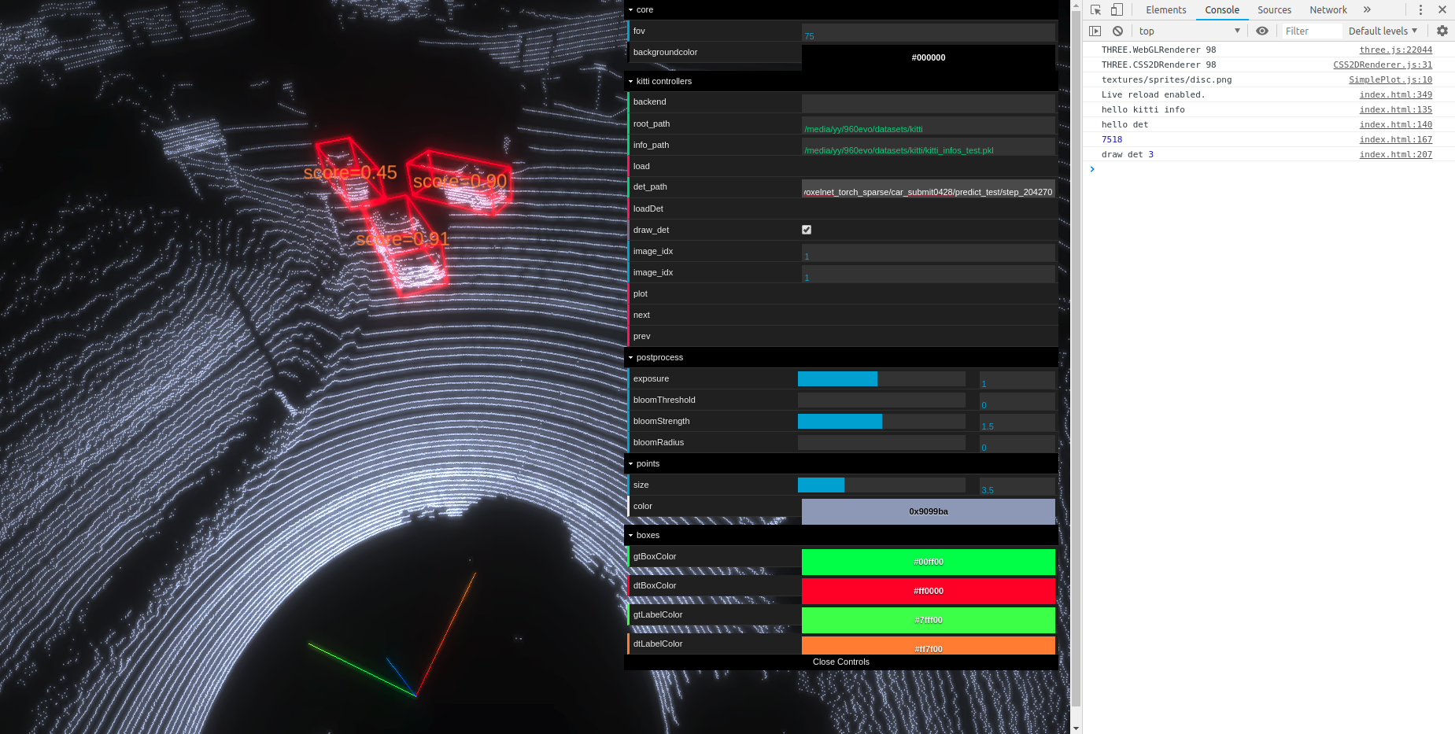Image resolution: width=1455 pixels, height=734 pixels.
Task: Clear the console with the block icon
Action: tap(1117, 30)
